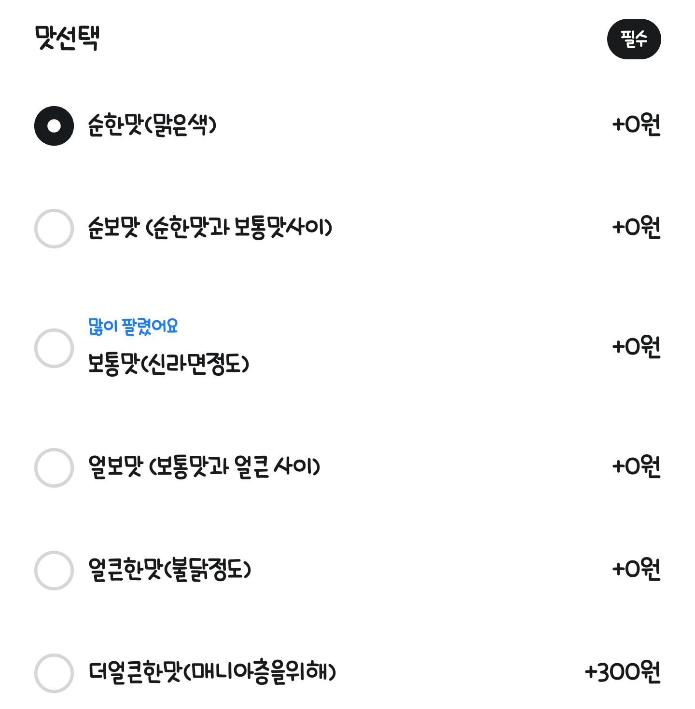Tap the 순한맛(맑은색) label text
Image resolution: width=695 pixels, height=709 pixels.
click(x=152, y=125)
